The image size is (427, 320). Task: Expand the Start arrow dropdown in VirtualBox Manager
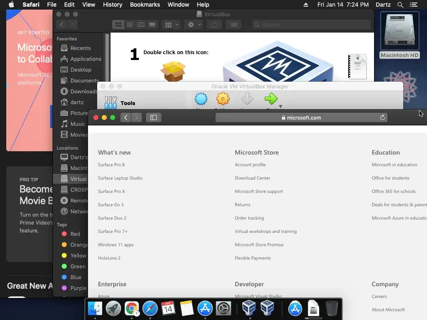coord(281,107)
